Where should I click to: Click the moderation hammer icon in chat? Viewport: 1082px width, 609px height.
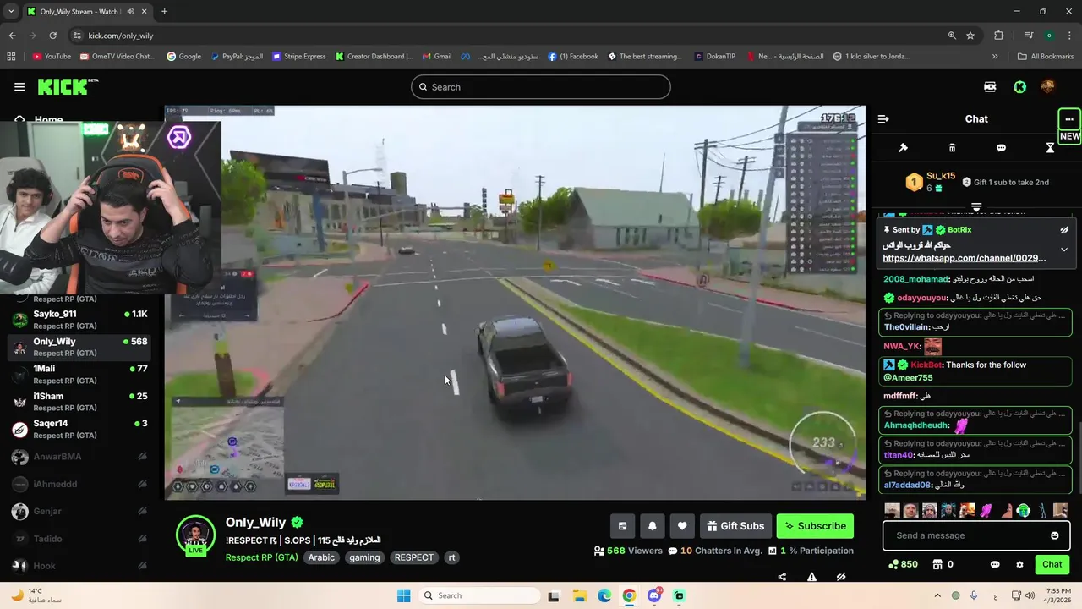pos(903,148)
